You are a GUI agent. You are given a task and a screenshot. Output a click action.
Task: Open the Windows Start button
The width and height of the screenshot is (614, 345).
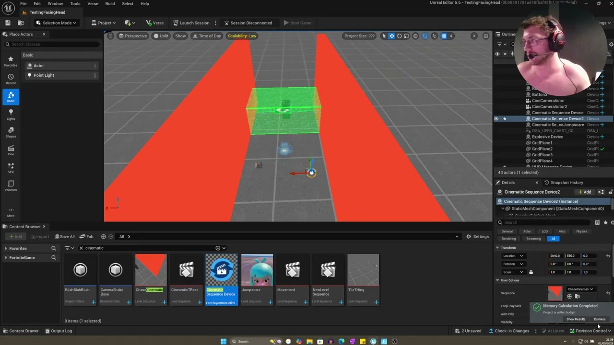pyautogui.click(x=223, y=341)
